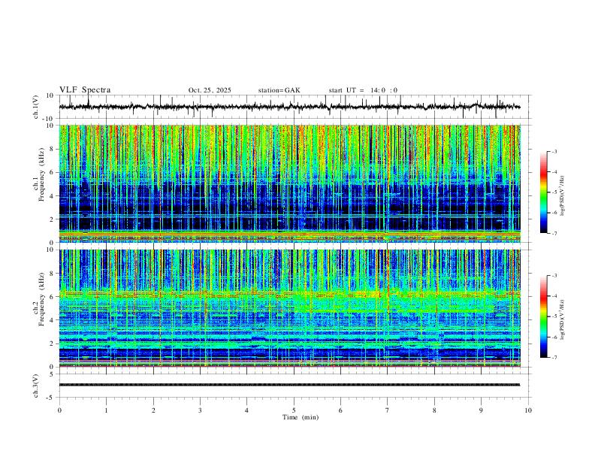The image size is (595, 460).
Task: Click inside the ch.1 spectrogram panel
Action: [289, 183]
